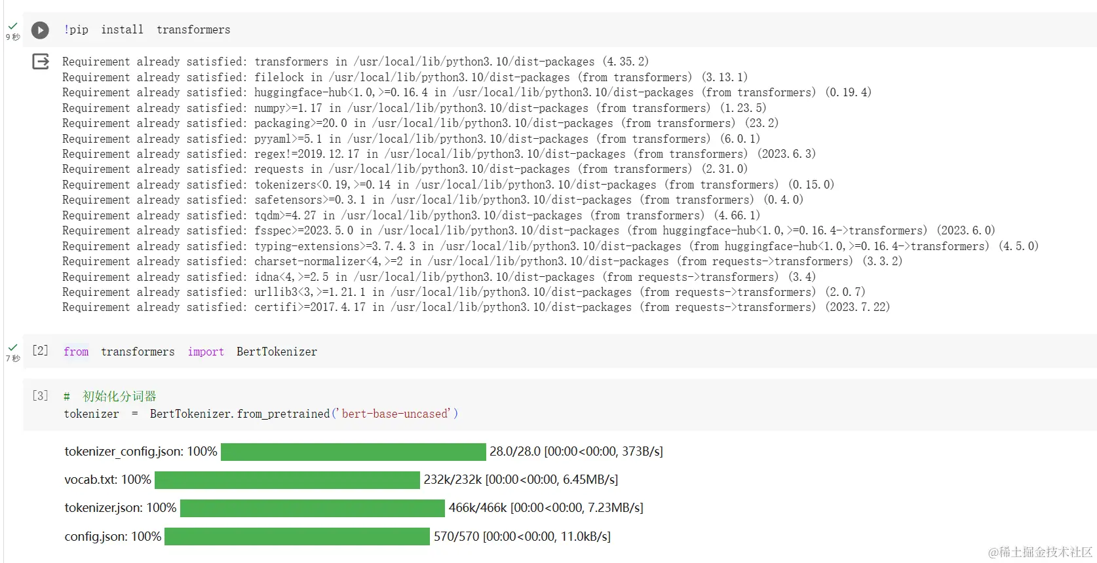Click the 'bert-base-uncased' string in code
Image resolution: width=1097 pixels, height=563 pixels.
(x=394, y=414)
